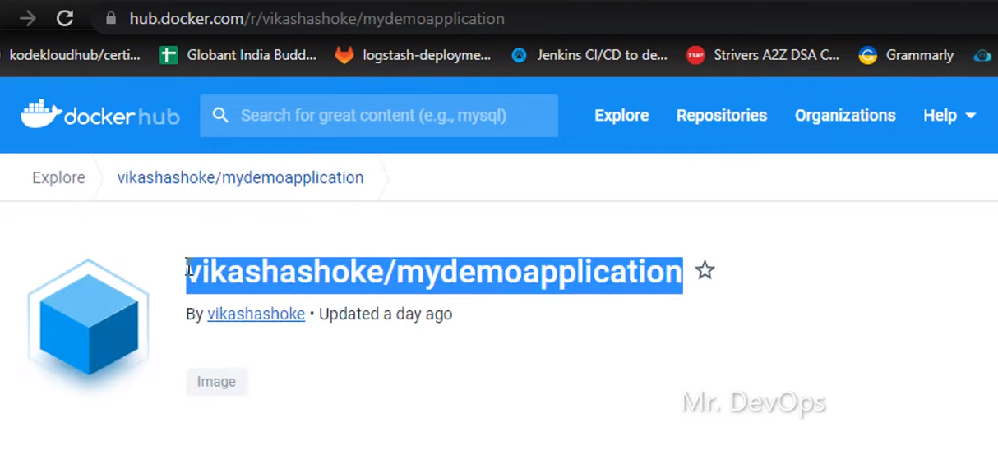998x459 pixels.
Task: Focus the Search for great content field
Action: [x=379, y=115]
